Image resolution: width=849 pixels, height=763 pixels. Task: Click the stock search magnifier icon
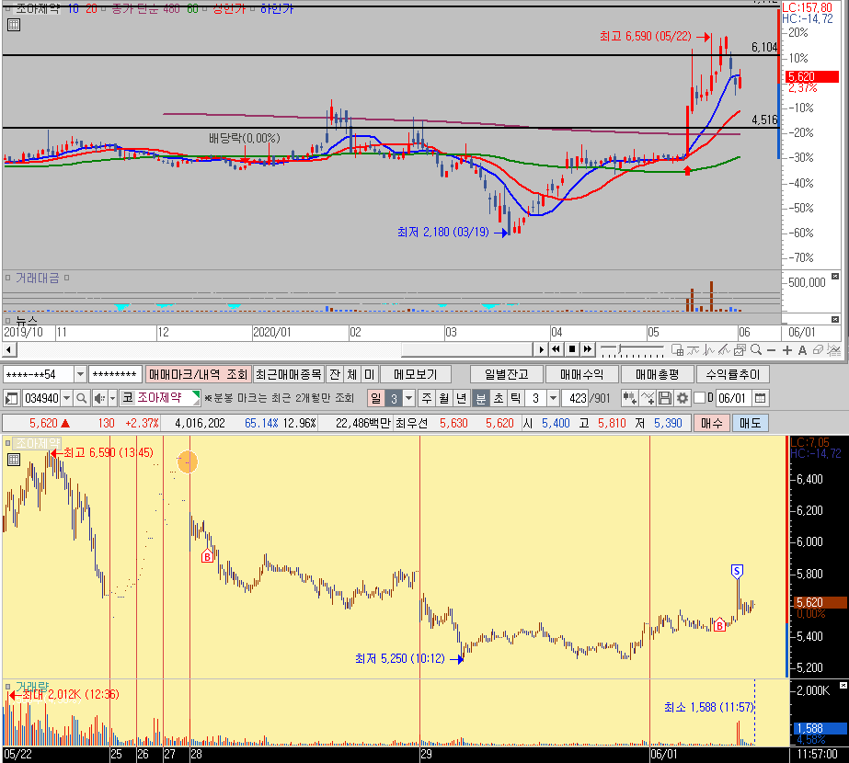coord(81,398)
